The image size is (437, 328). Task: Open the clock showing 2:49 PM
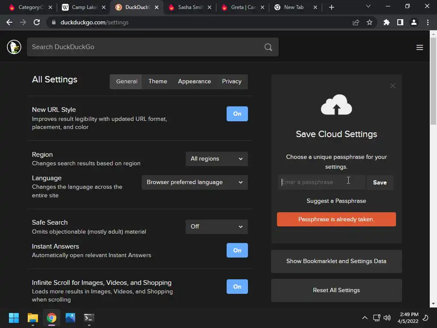tap(408, 318)
